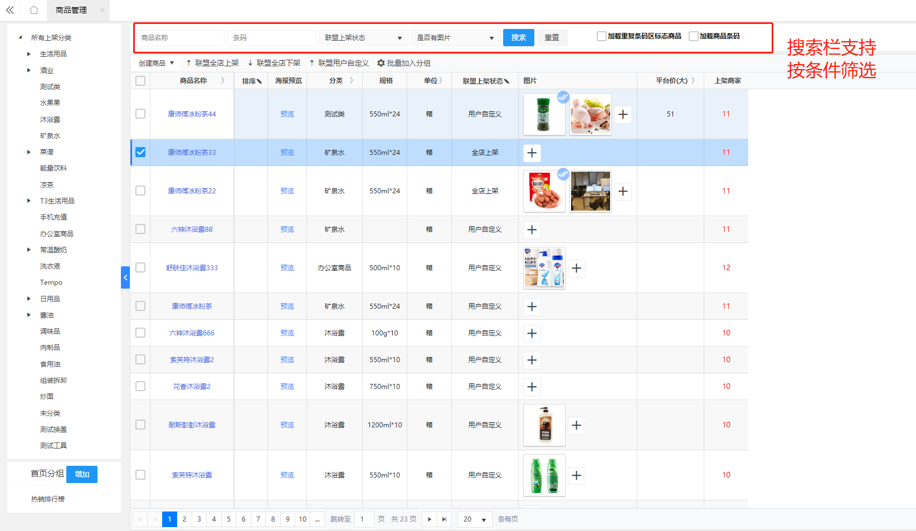Jump to last page in pagination
This screenshot has height=531, width=916.
444,519
